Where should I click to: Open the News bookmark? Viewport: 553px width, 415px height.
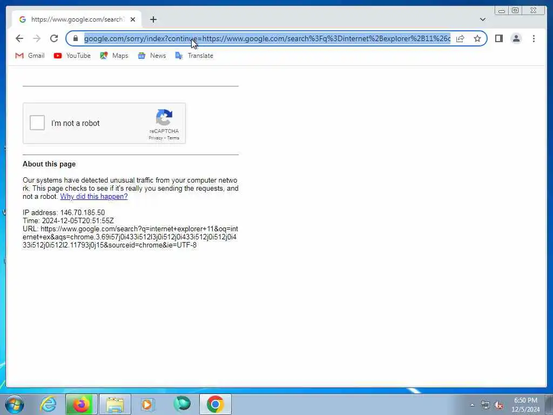coord(152,56)
